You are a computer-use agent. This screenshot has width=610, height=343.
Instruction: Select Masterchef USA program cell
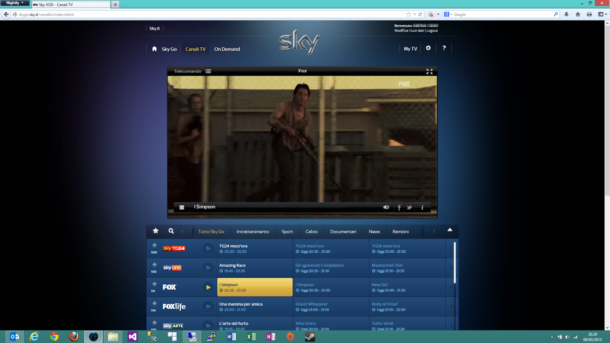407,268
